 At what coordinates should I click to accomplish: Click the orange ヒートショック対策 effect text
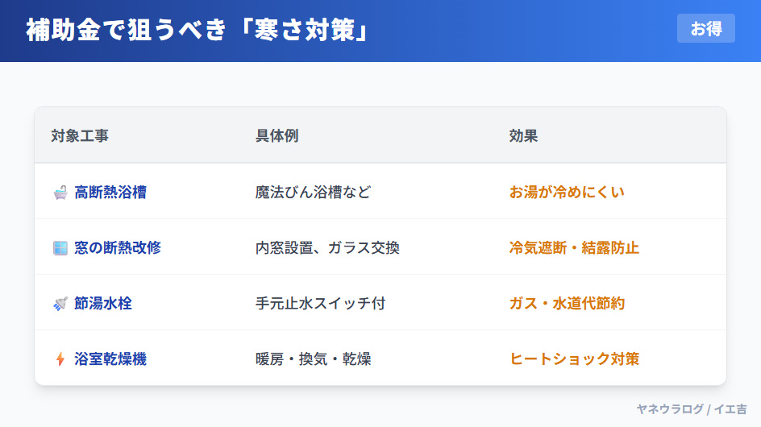(x=574, y=359)
